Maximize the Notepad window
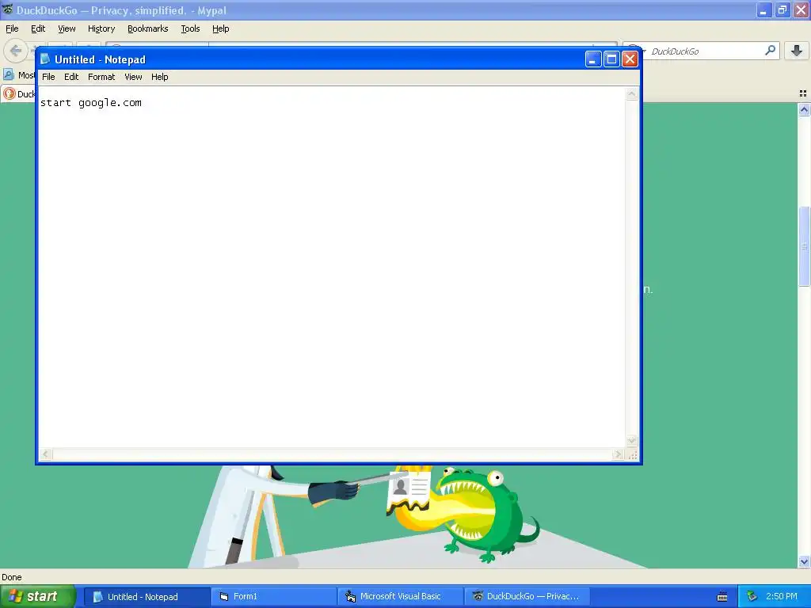The width and height of the screenshot is (811, 608). coord(611,59)
